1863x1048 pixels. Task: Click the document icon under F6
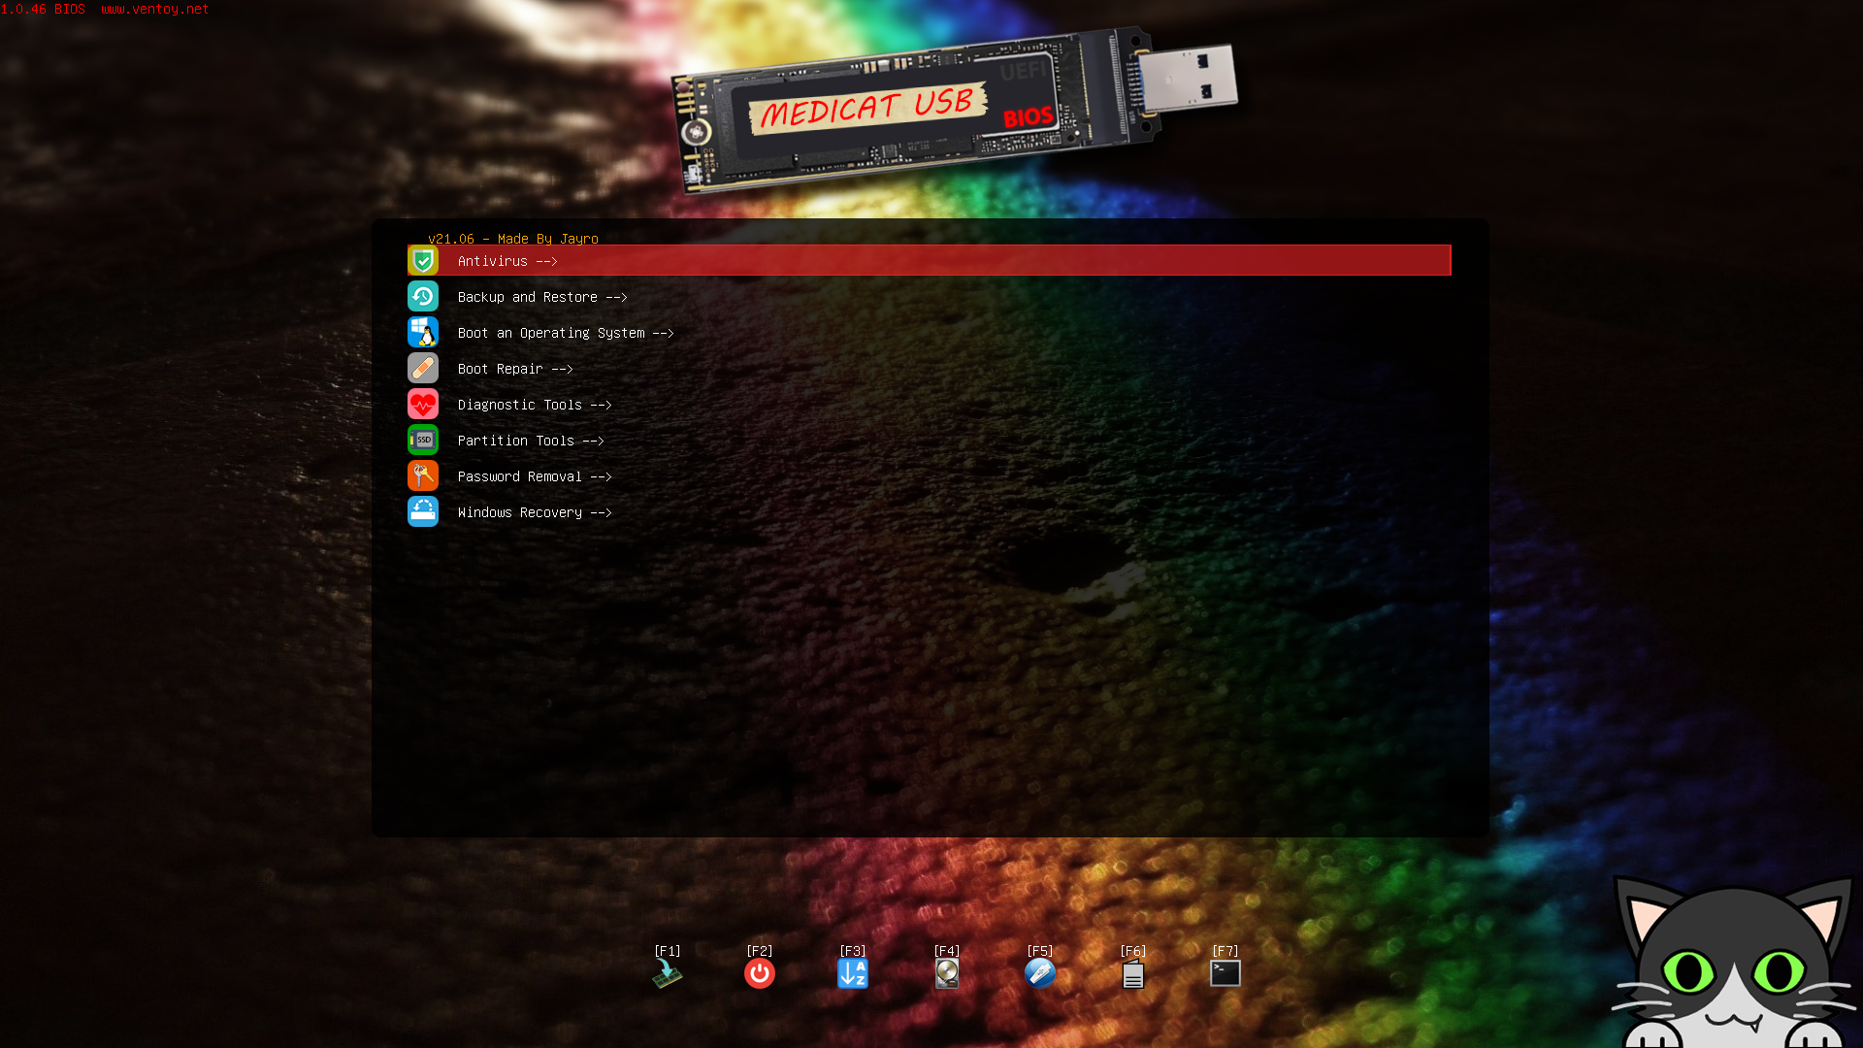coord(1133,973)
